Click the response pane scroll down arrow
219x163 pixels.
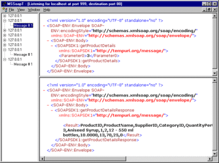click(215, 154)
